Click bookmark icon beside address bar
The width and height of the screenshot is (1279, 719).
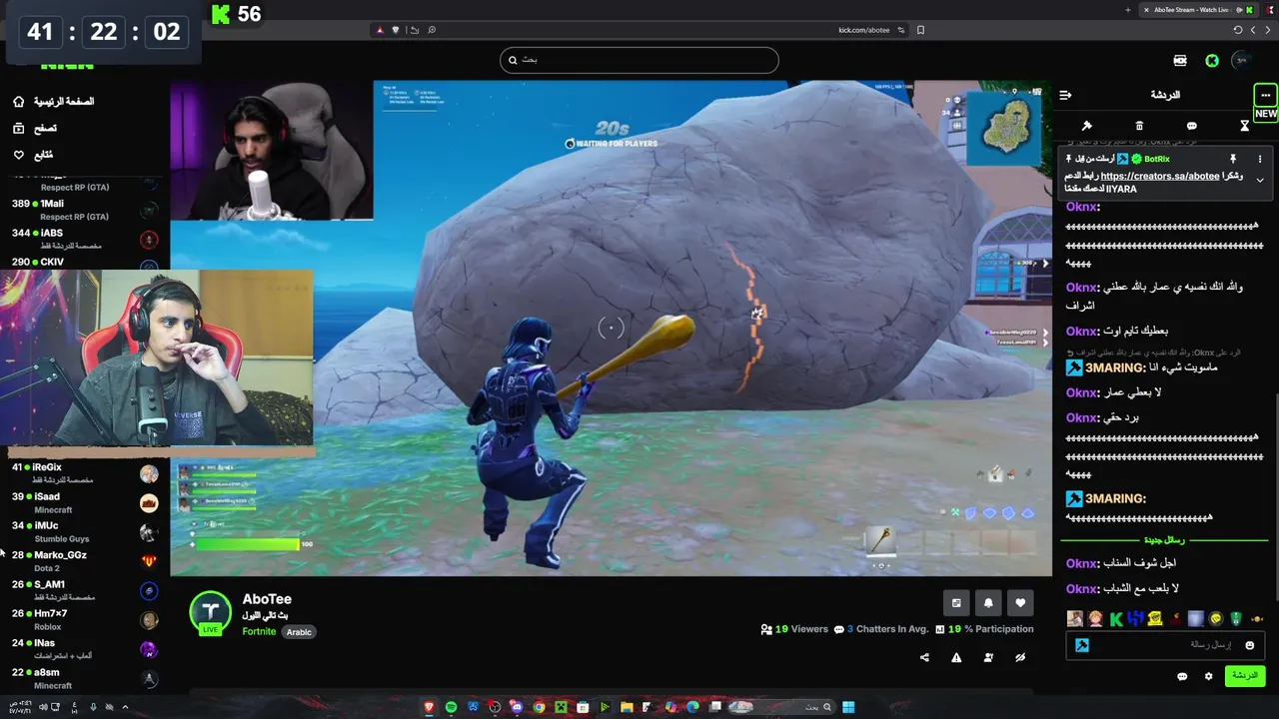pyautogui.click(x=920, y=30)
